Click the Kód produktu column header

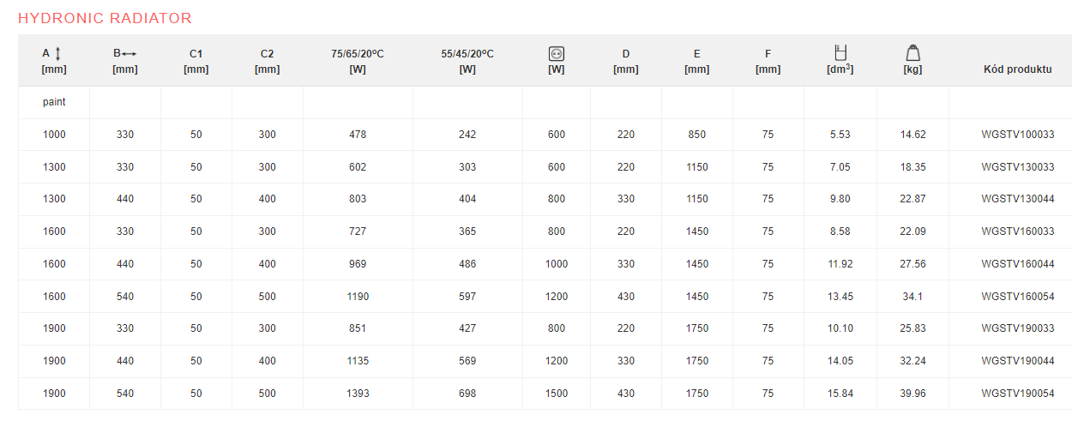click(1017, 69)
